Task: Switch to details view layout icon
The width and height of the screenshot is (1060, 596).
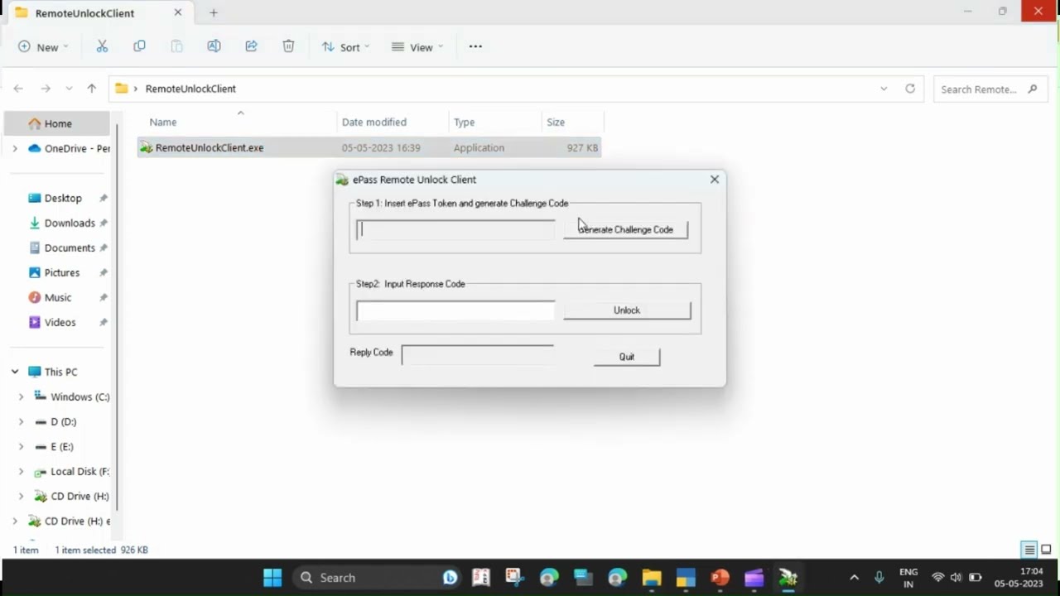Action: 1029,550
